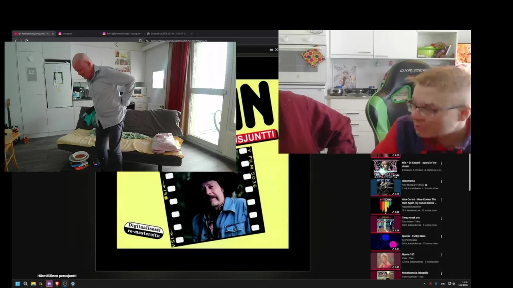Open a new browser tab
The image size is (513, 288).
click(192, 34)
